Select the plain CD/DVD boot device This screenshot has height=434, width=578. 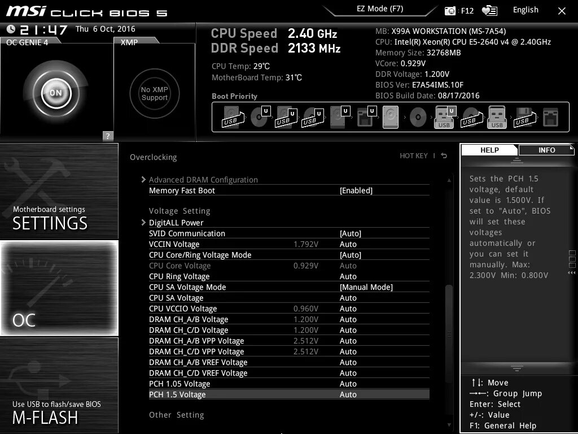418,118
